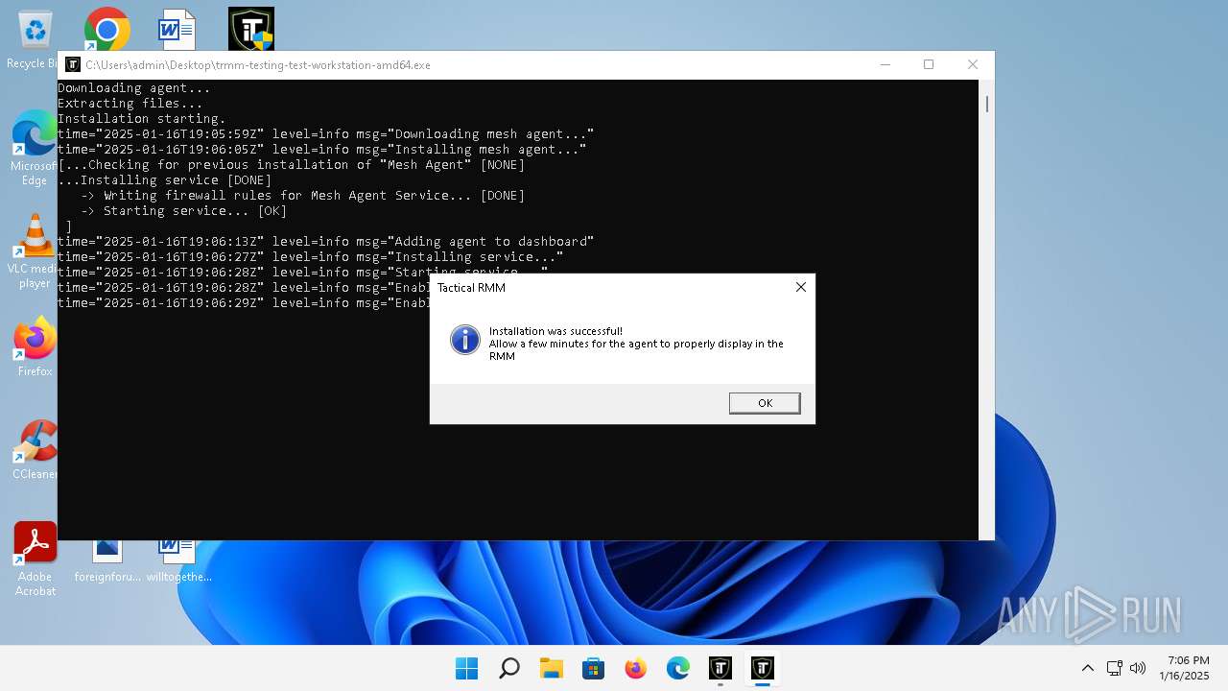Select foreignforu... image file on desktop
Viewport: 1228px width, 691px height.
tap(107, 561)
